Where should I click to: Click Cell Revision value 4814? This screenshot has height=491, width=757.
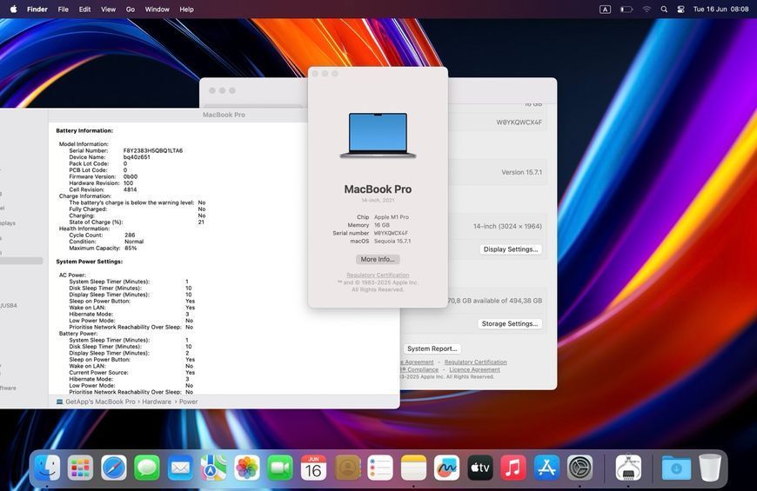coord(130,189)
